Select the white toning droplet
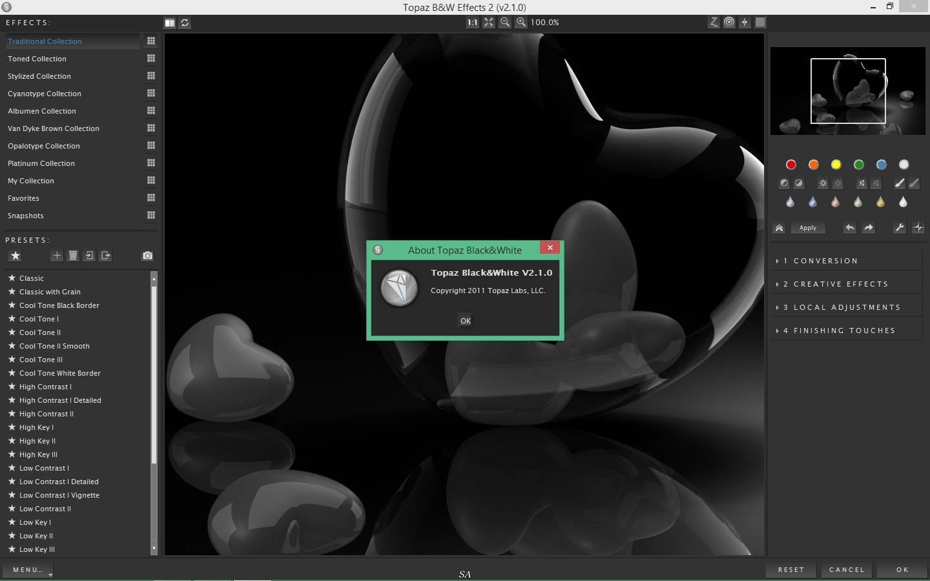The width and height of the screenshot is (930, 581). 903,202
